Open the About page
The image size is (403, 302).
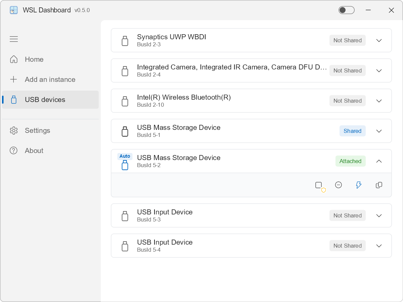[50, 151]
